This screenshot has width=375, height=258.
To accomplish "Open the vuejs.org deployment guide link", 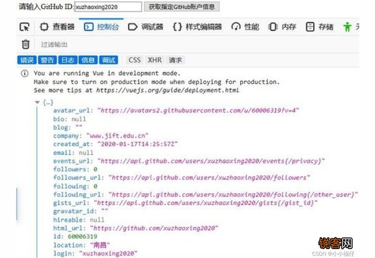I will (x=168, y=90).
